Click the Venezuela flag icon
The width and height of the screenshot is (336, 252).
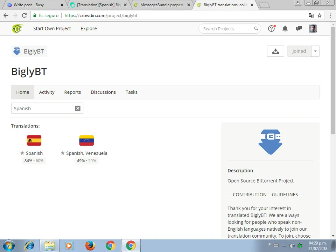tap(86, 140)
